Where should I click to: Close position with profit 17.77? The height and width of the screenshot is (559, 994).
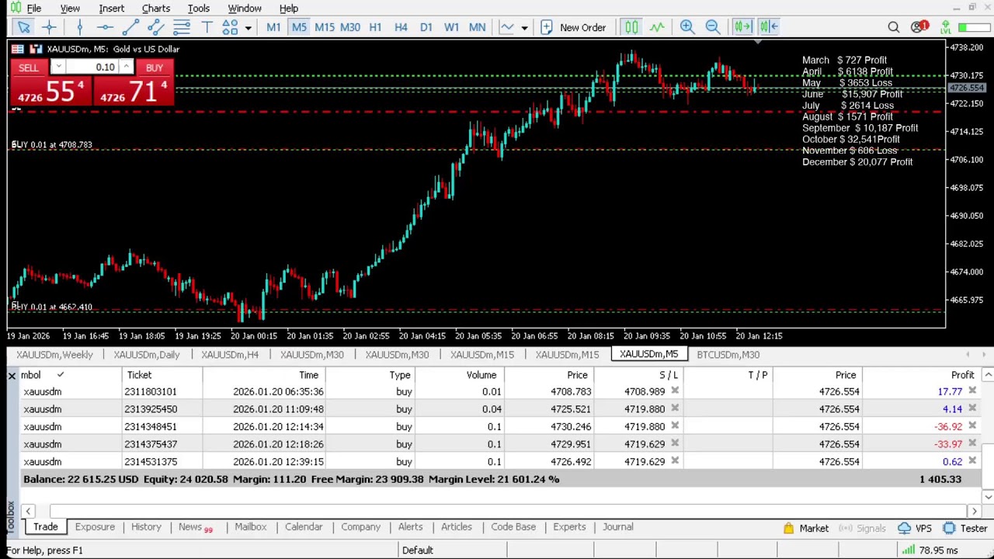point(972,391)
